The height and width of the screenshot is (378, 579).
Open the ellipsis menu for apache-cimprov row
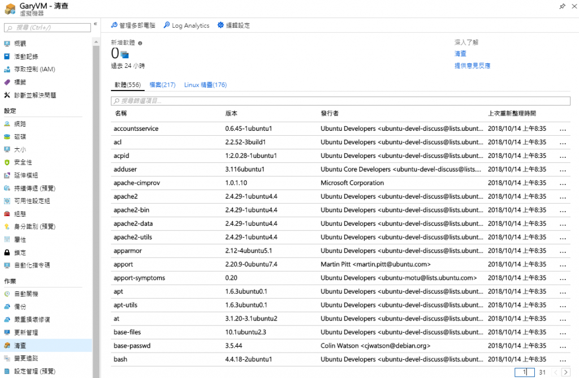[x=563, y=183]
